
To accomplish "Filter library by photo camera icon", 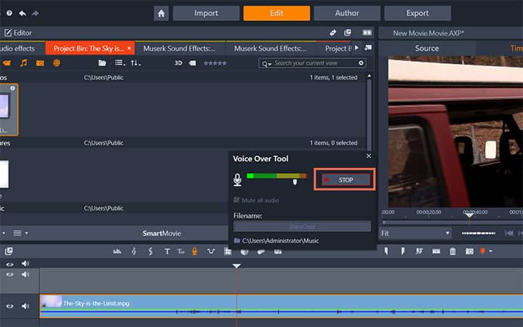I will click(x=40, y=62).
